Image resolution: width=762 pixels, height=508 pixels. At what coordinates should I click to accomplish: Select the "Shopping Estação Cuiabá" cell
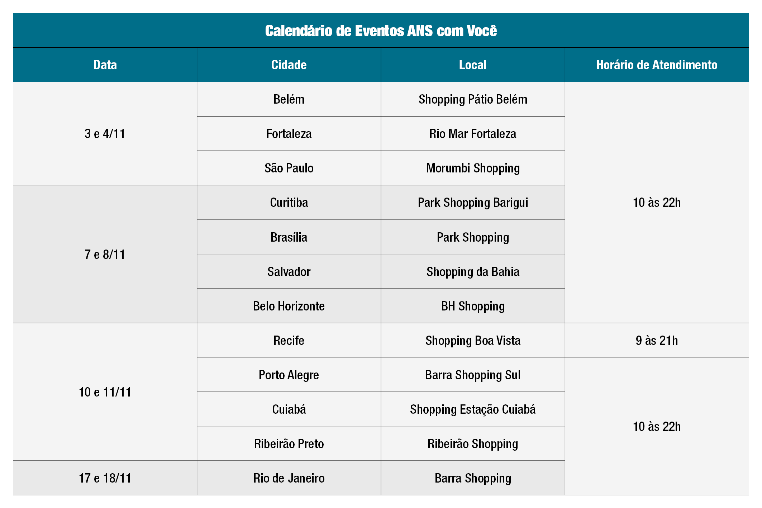(473, 409)
